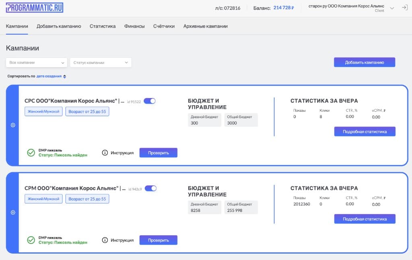Toggle sort direction arrows near дате создания
This screenshot has height=260, width=412.
[65, 76]
